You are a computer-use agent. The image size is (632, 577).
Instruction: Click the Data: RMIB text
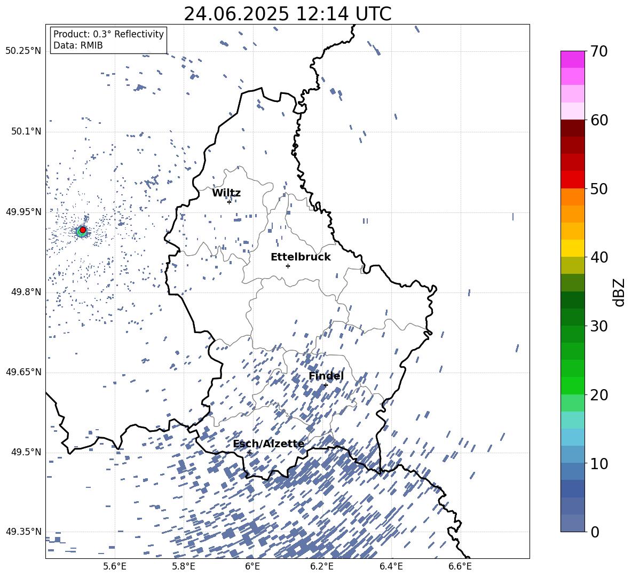(x=78, y=45)
